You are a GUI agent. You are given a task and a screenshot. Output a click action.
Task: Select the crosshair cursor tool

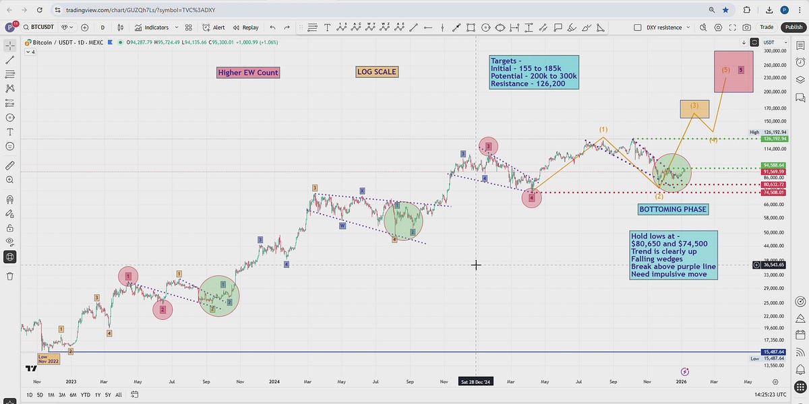[x=9, y=47]
